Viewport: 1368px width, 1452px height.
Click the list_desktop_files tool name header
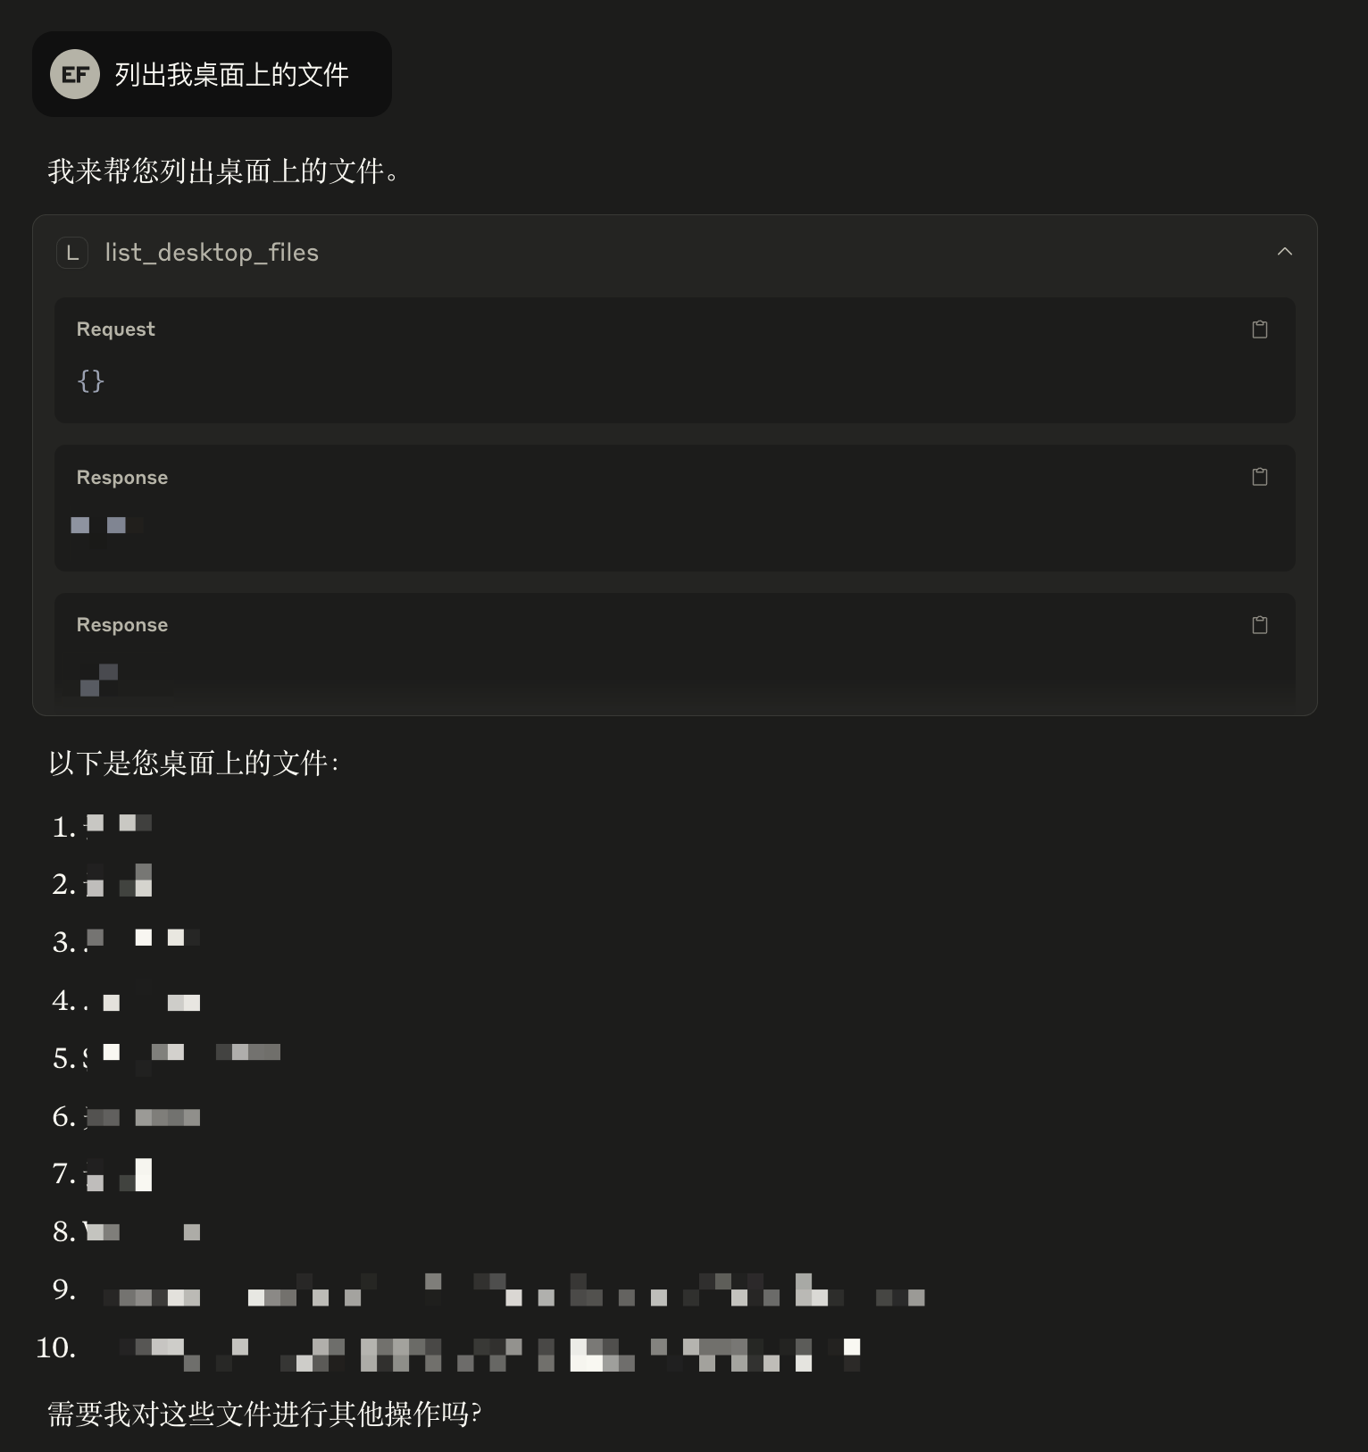coord(212,253)
